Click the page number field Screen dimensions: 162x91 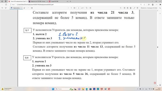78,8
